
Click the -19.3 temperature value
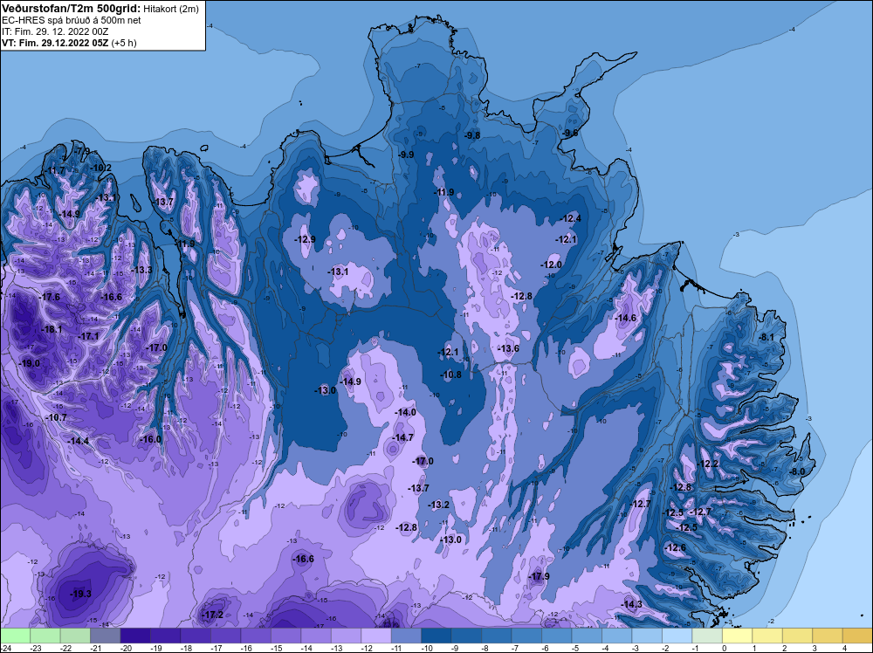pyautogui.click(x=80, y=594)
